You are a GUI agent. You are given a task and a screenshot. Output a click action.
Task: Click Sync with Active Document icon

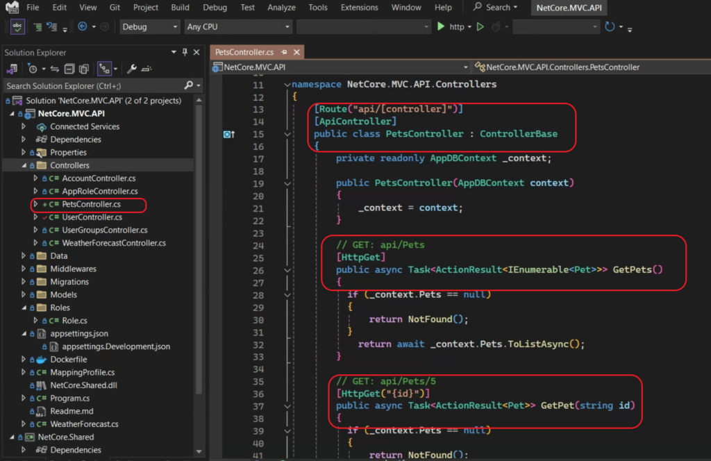click(53, 69)
